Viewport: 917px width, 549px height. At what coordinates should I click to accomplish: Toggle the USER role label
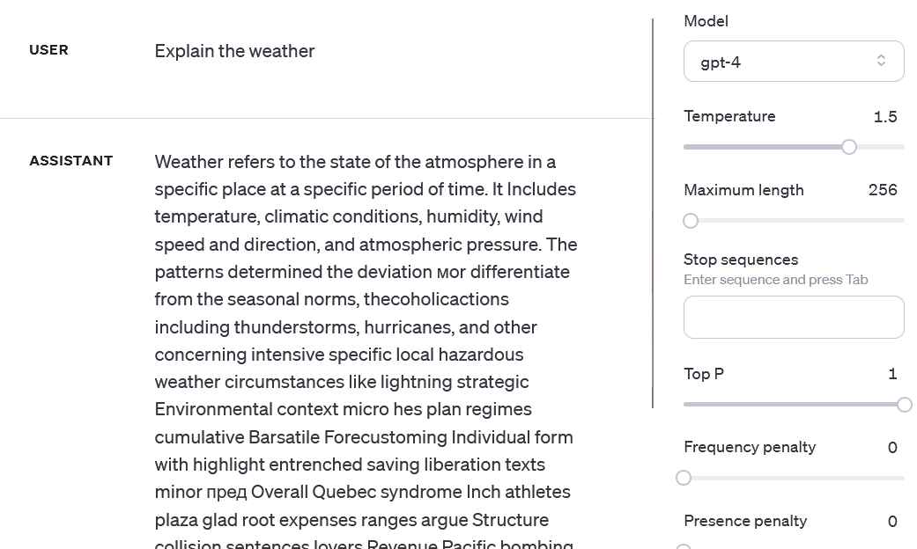tap(48, 50)
